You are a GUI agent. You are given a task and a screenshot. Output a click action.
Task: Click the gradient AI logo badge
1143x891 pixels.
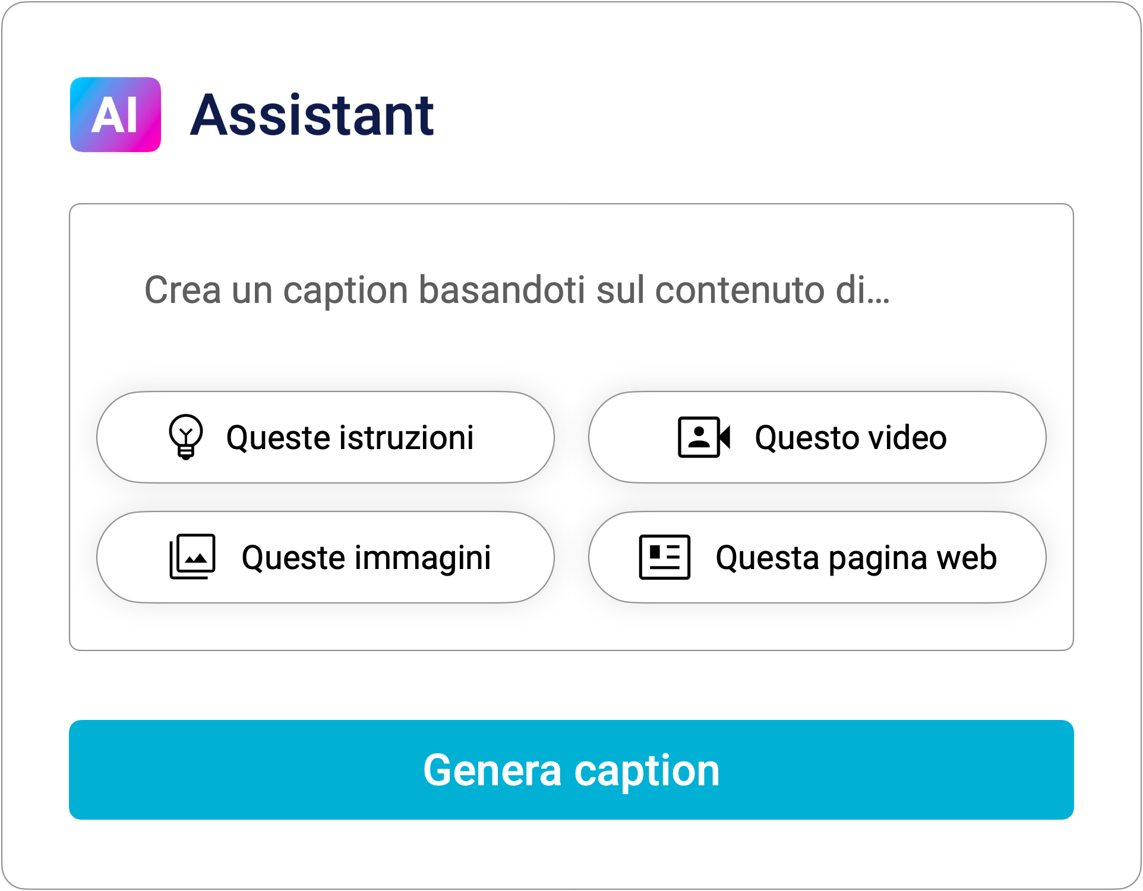(115, 115)
